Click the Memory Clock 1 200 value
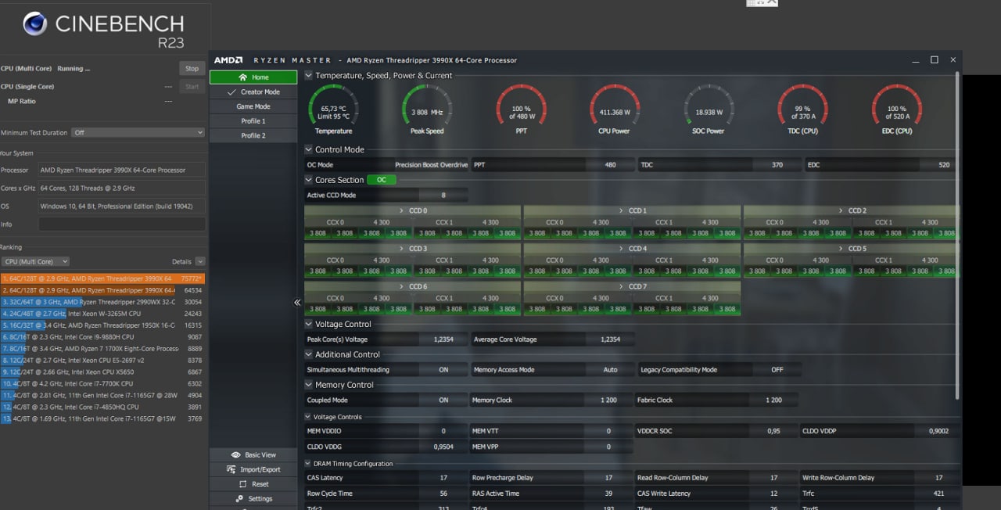 pyautogui.click(x=609, y=400)
